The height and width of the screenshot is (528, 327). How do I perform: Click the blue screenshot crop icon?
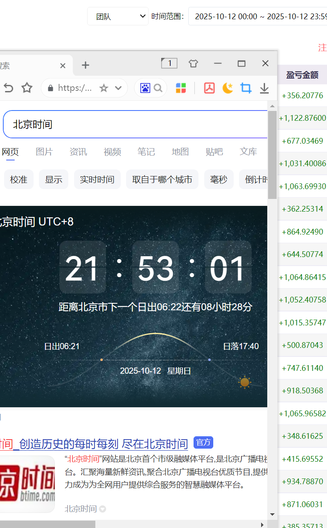point(246,88)
